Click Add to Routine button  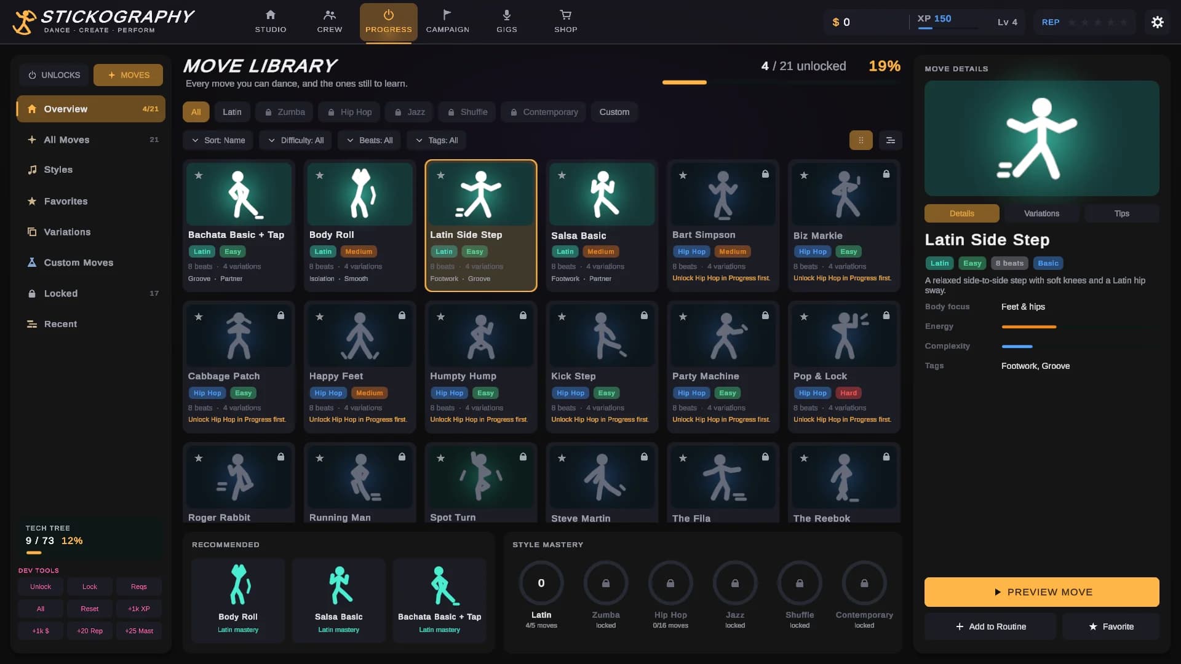coord(990,626)
